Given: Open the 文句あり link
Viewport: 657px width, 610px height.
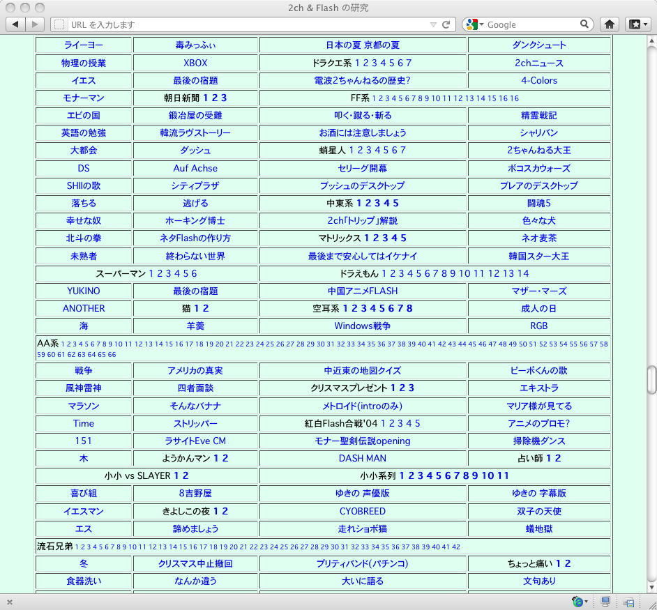Looking at the screenshot, I should pyautogui.click(x=539, y=581).
